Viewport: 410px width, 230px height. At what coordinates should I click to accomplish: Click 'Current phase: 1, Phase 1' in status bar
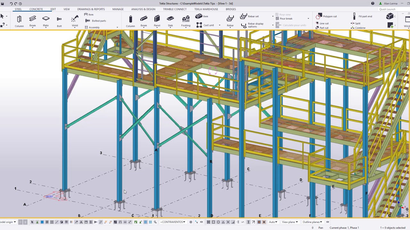pos(344,228)
